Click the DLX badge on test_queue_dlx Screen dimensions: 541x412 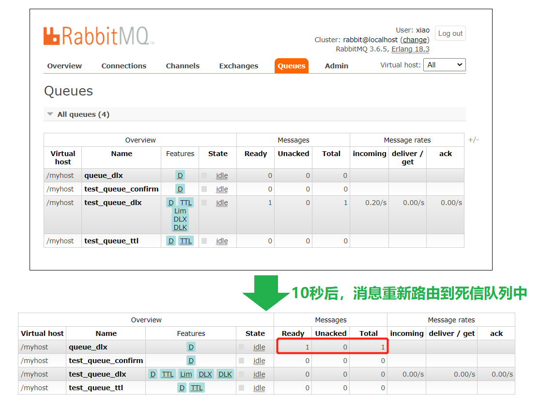pyautogui.click(x=180, y=219)
